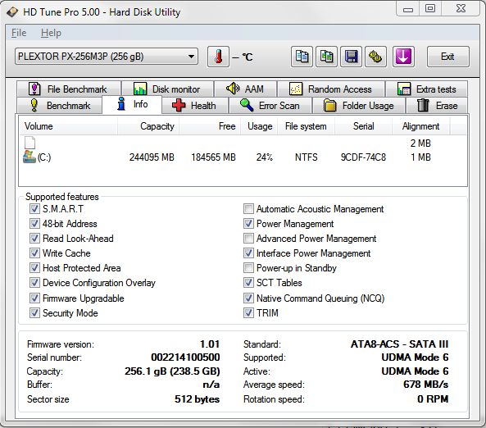The width and height of the screenshot is (486, 428).
Task: Open the Health tab
Action: point(195,106)
